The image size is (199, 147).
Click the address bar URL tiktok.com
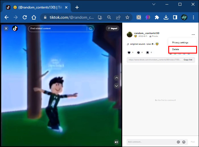tap(72, 17)
